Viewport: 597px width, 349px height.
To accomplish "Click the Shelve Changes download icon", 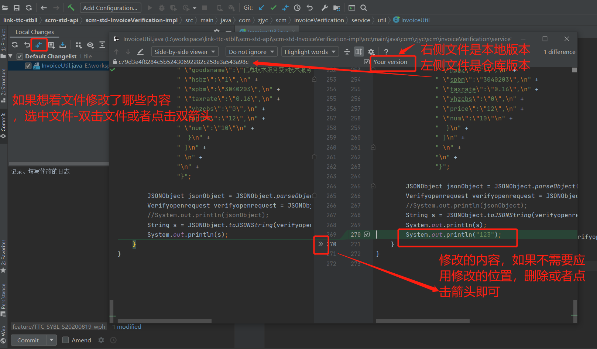I will 63,45.
